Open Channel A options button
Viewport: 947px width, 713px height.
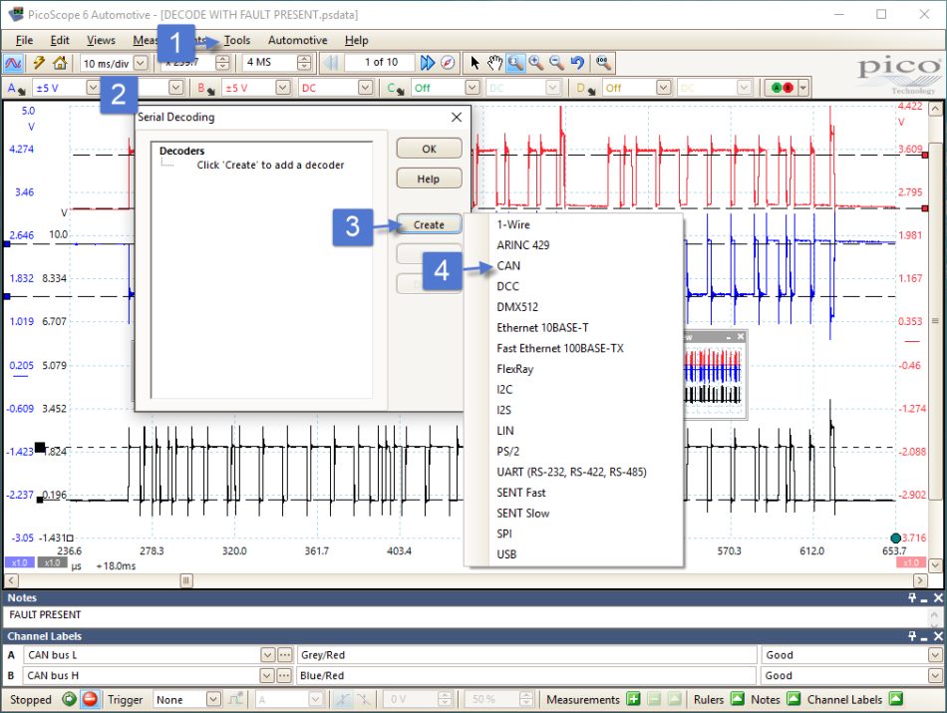pos(16,88)
